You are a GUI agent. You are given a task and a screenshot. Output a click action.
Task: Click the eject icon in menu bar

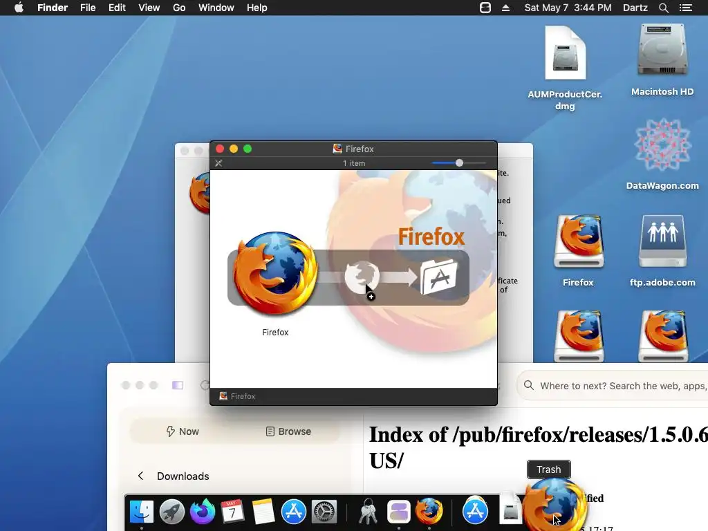pos(505,8)
